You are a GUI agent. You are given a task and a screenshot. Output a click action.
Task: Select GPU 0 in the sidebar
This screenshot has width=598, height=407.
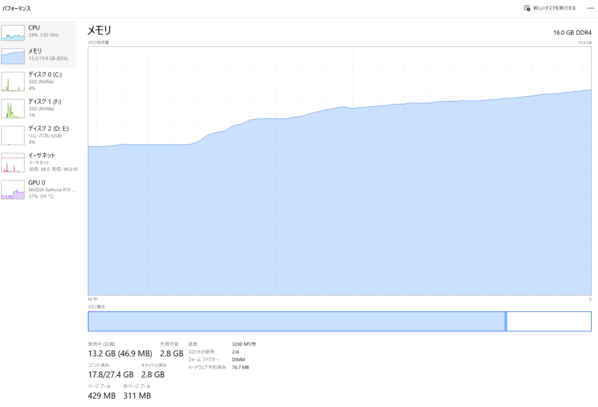38,189
